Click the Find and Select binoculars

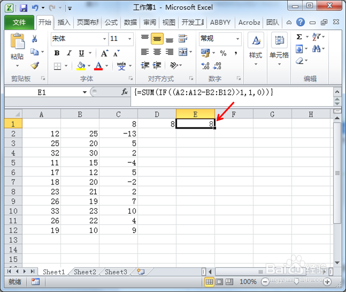click(x=316, y=49)
